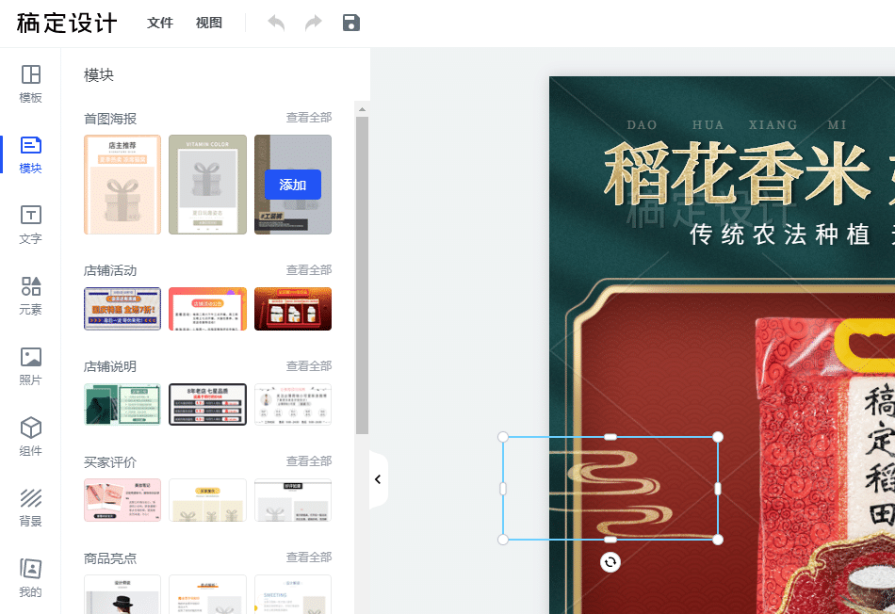Open the 文字 text sidebar tab
The height and width of the screenshot is (614, 895).
30,225
